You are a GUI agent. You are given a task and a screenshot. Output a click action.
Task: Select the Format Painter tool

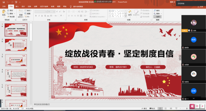coord(11,17)
